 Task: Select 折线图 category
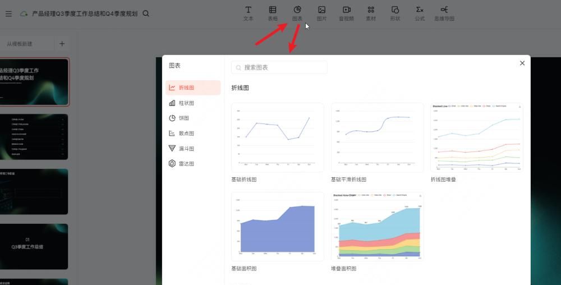(193, 88)
